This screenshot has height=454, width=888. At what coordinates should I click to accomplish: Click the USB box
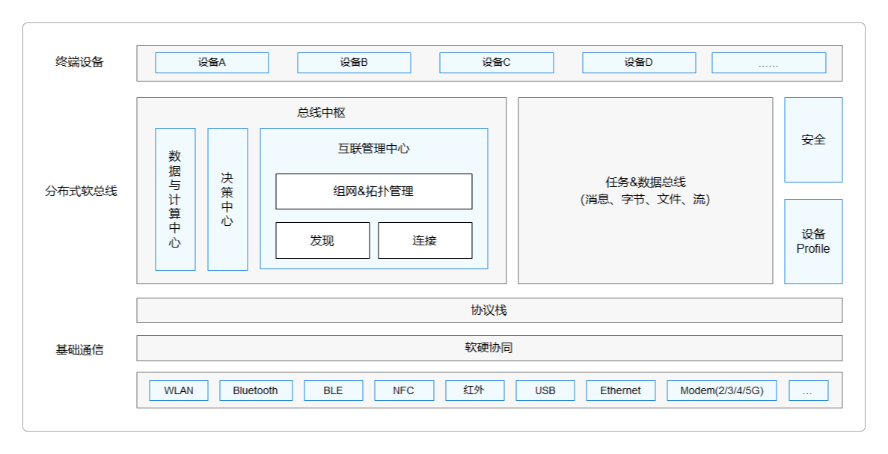(x=545, y=390)
